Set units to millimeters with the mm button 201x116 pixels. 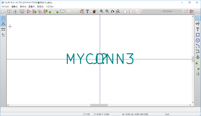(x=3, y=29)
